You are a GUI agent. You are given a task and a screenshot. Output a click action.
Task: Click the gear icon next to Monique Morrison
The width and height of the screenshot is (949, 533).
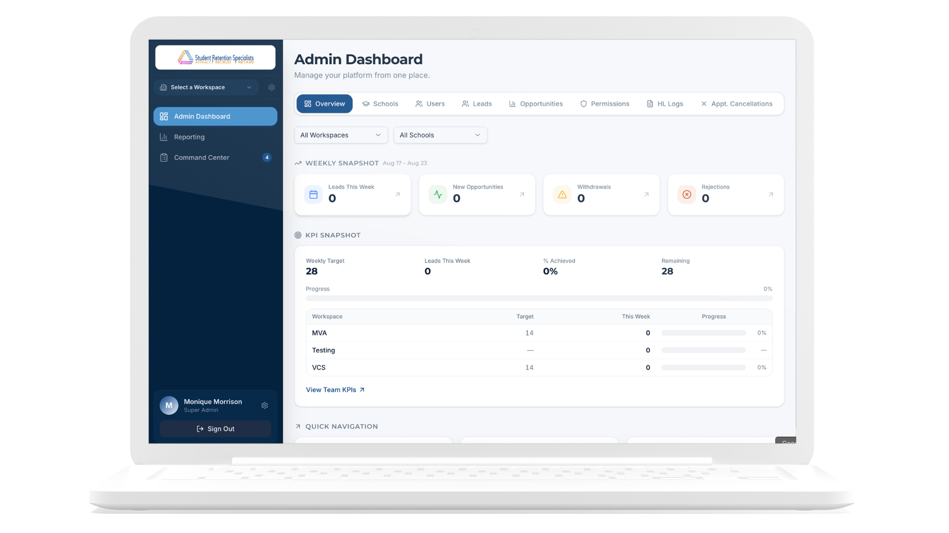265,405
